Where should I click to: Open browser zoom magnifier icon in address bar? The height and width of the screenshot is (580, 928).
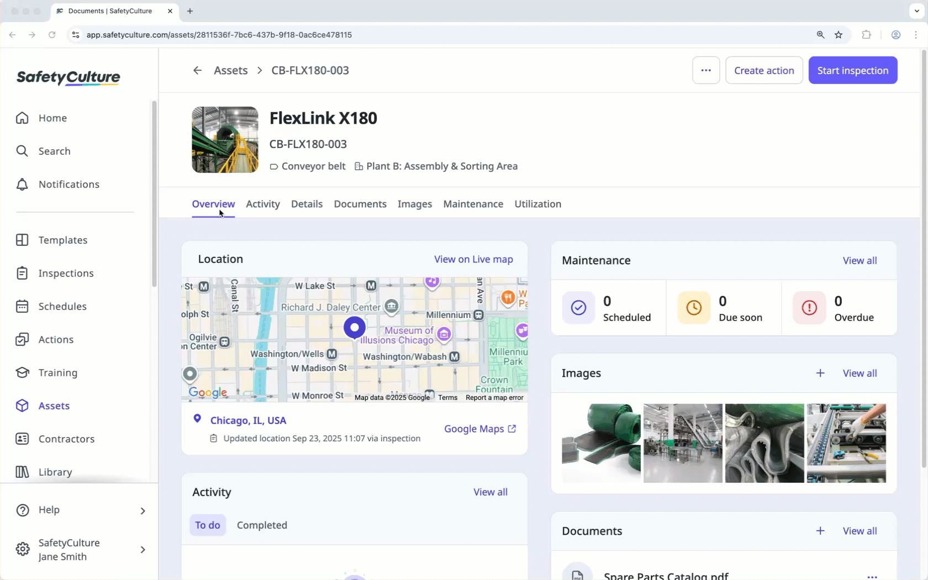(x=821, y=35)
